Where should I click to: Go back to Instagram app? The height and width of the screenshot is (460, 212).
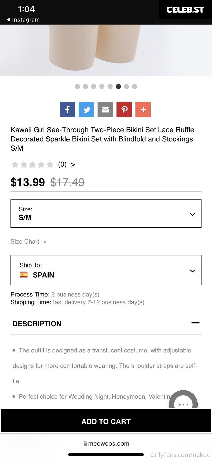[23, 20]
